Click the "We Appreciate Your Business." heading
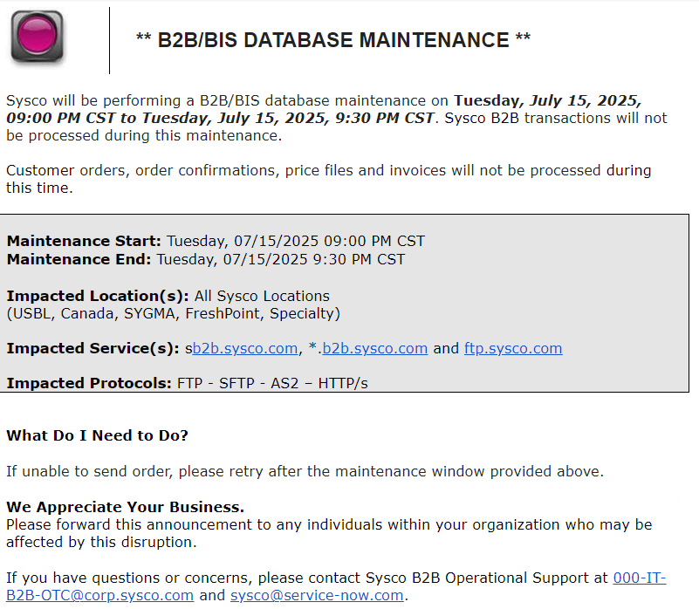The height and width of the screenshot is (609, 699). [125, 507]
